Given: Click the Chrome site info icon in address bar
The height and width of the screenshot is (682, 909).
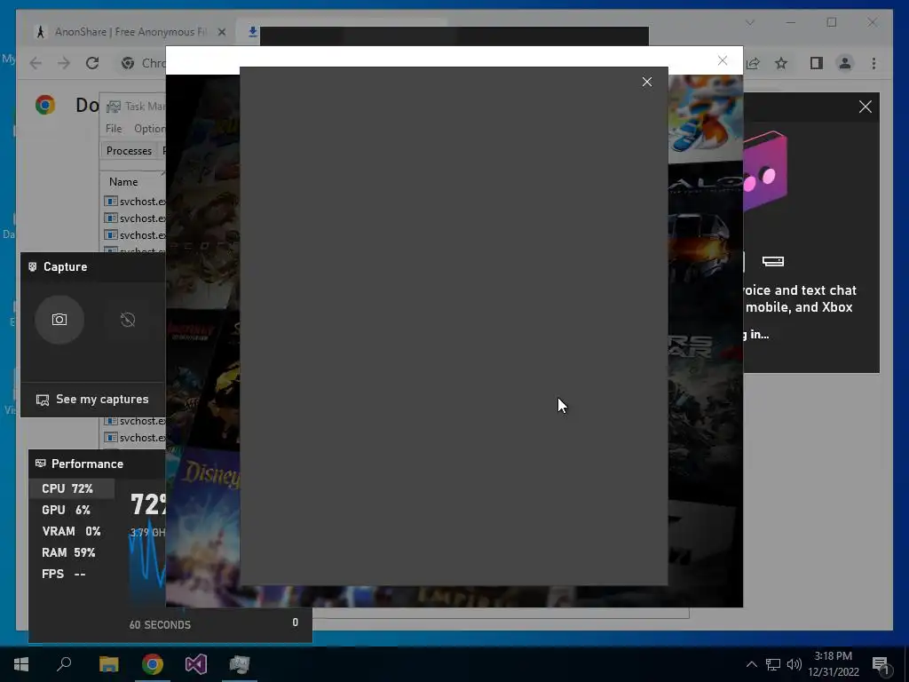Looking at the screenshot, I should pyautogui.click(x=128, y=63).
